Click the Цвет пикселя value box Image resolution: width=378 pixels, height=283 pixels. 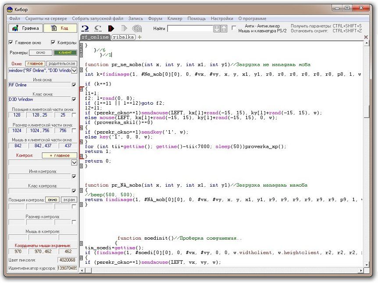67,260
